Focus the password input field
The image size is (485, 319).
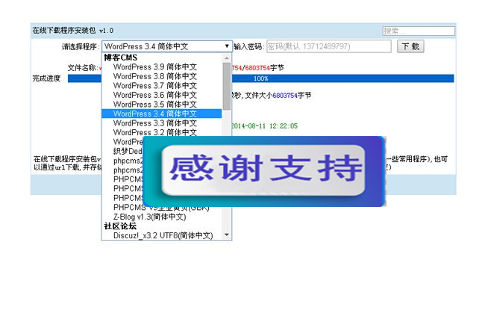pos(329,46)
